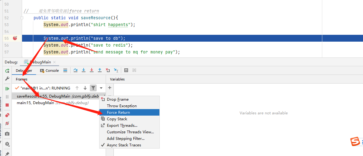
Task: Click the red Force Step Into icon
Action: click(92, 70)
